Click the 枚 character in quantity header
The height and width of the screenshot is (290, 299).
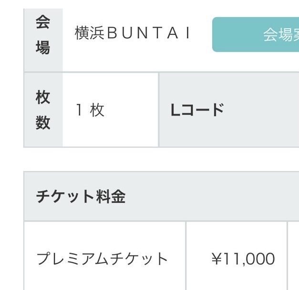pos(43,97)
